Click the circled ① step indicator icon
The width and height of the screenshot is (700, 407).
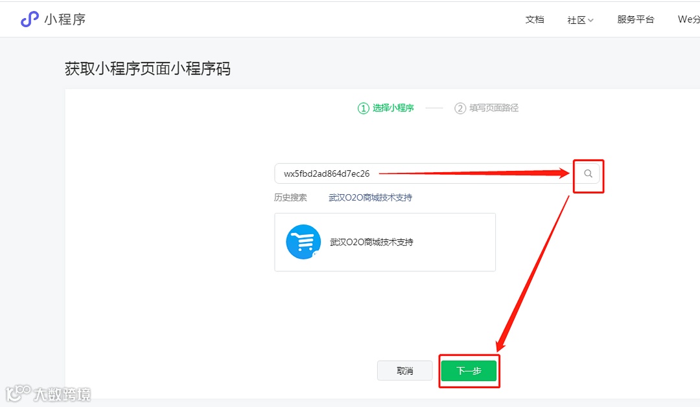(362, 108)
